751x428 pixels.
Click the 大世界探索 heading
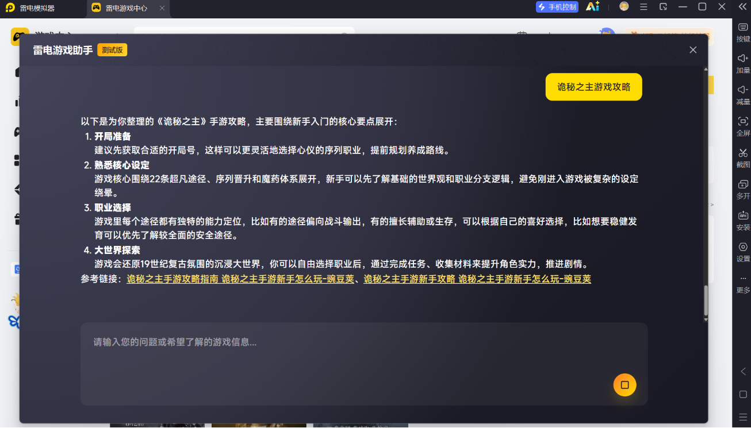117,250
